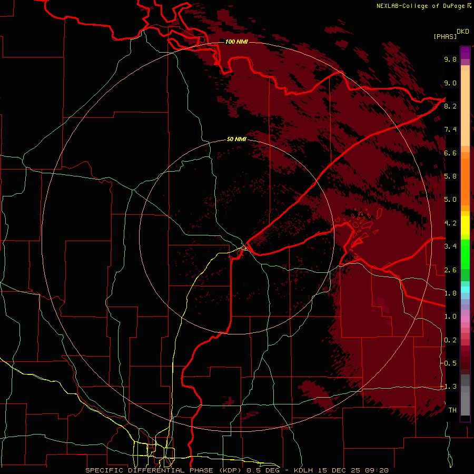Click the TH threshold label on legend
474x474 pixels.
452,410
